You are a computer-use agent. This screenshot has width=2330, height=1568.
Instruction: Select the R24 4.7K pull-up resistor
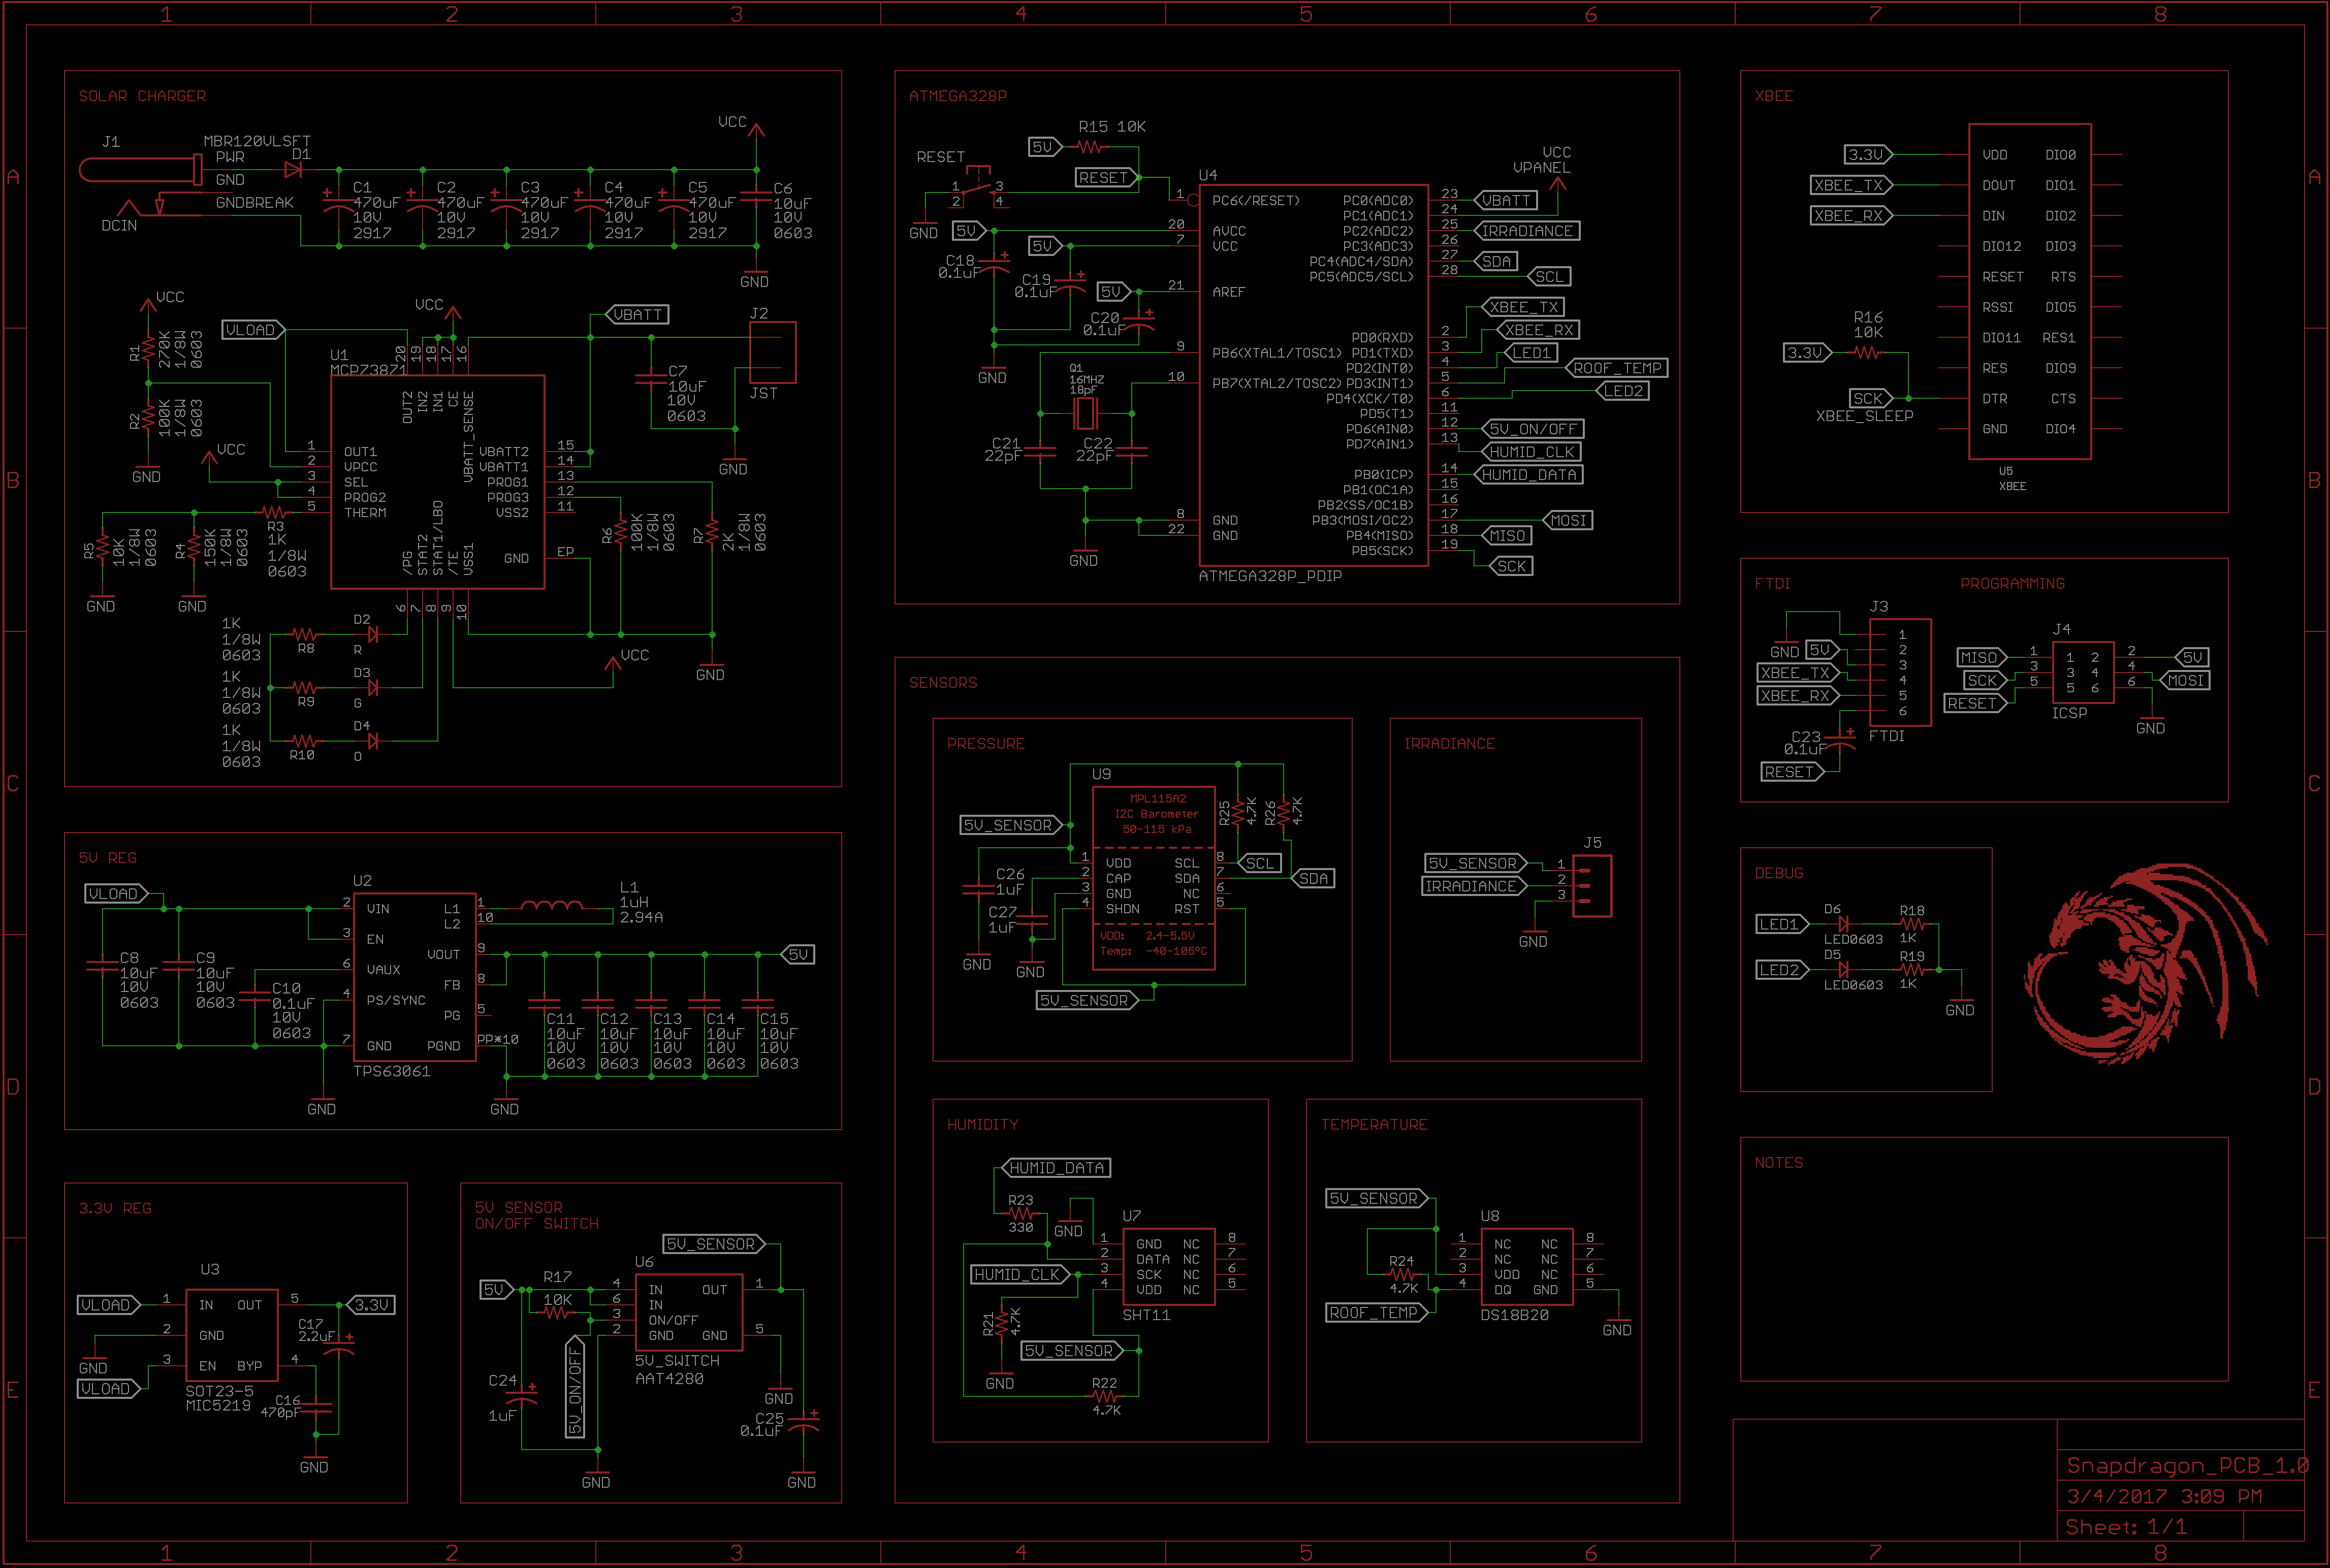1402,1274
